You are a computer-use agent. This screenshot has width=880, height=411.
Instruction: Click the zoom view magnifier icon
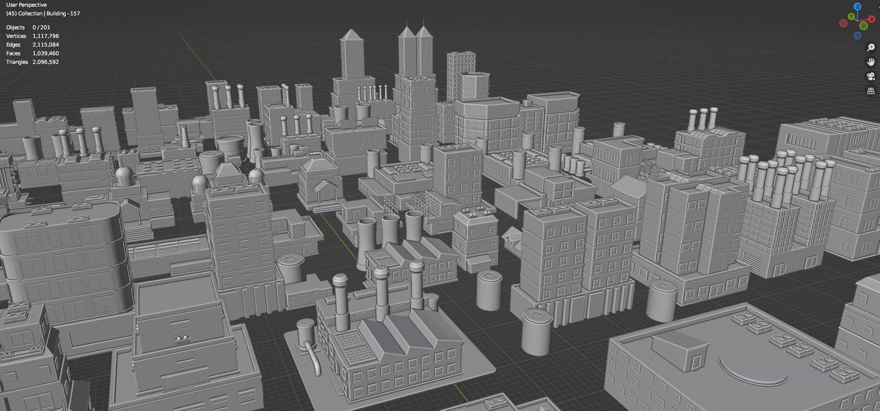[871, 47]
